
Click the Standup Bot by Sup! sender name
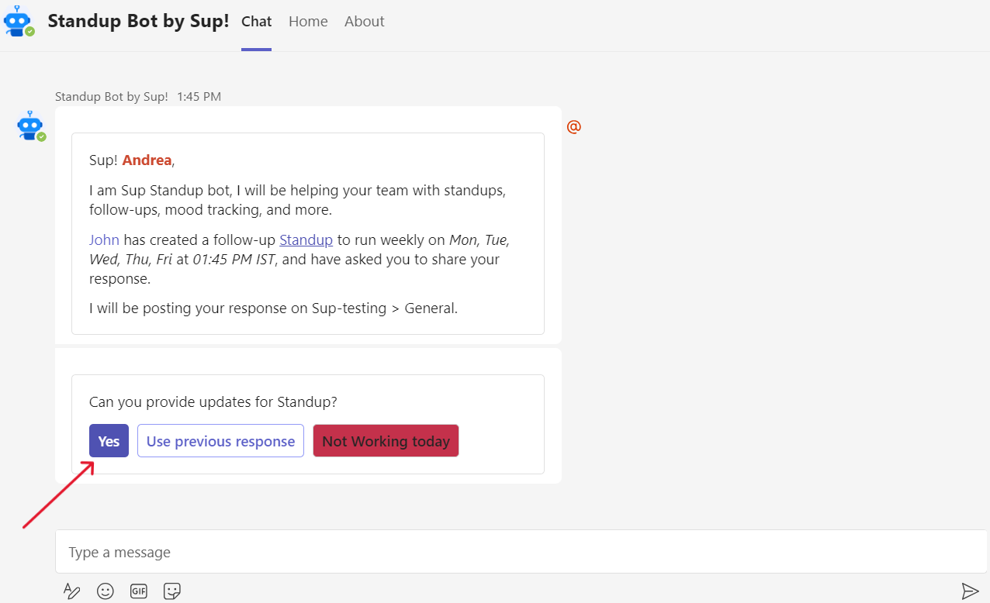[x=111, y=96]
